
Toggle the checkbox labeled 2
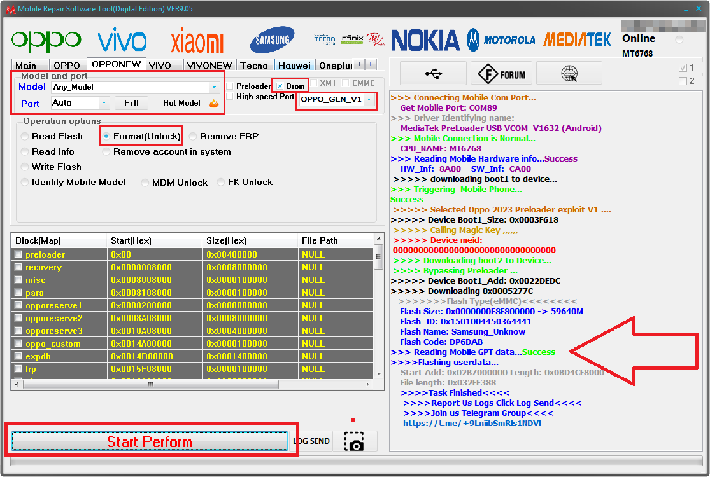point(683,81)
